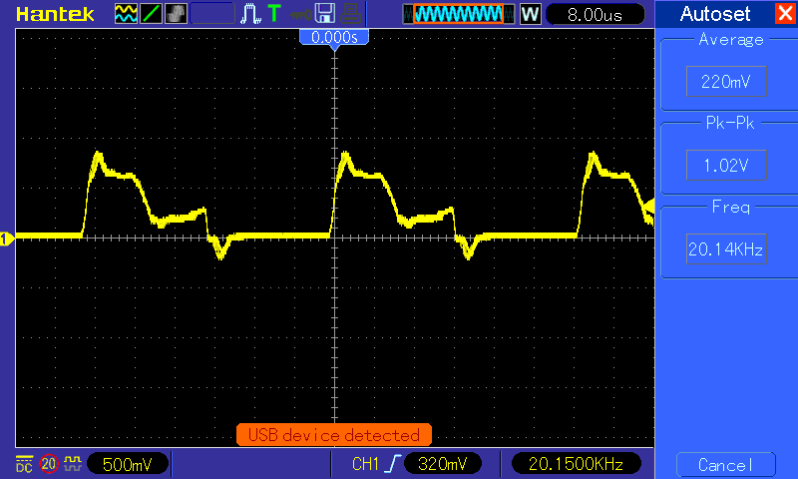Click the DC coupling indicator icon
The width and height of the screenshot is (798, 479).
click(x=24, y=464)
